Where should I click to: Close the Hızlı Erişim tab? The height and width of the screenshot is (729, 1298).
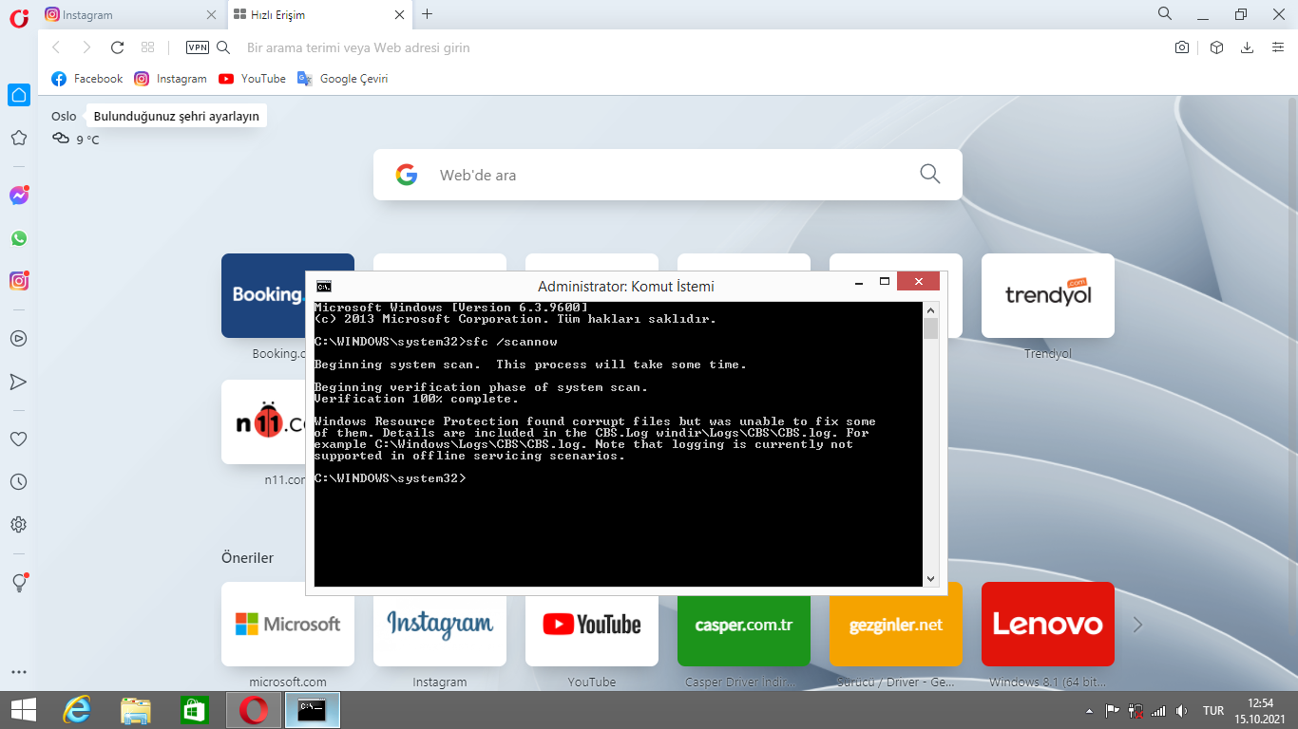click(x=400, y=15)
